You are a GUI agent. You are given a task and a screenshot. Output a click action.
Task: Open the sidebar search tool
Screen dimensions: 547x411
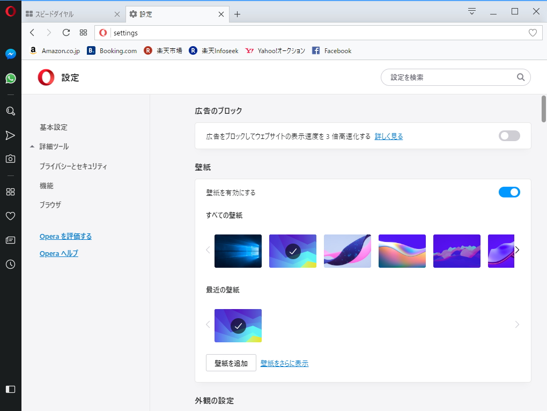(x=10, y=111)
